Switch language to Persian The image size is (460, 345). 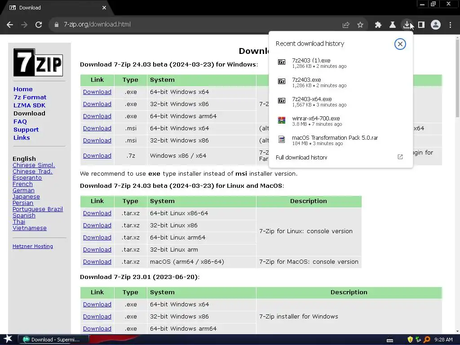23,203
